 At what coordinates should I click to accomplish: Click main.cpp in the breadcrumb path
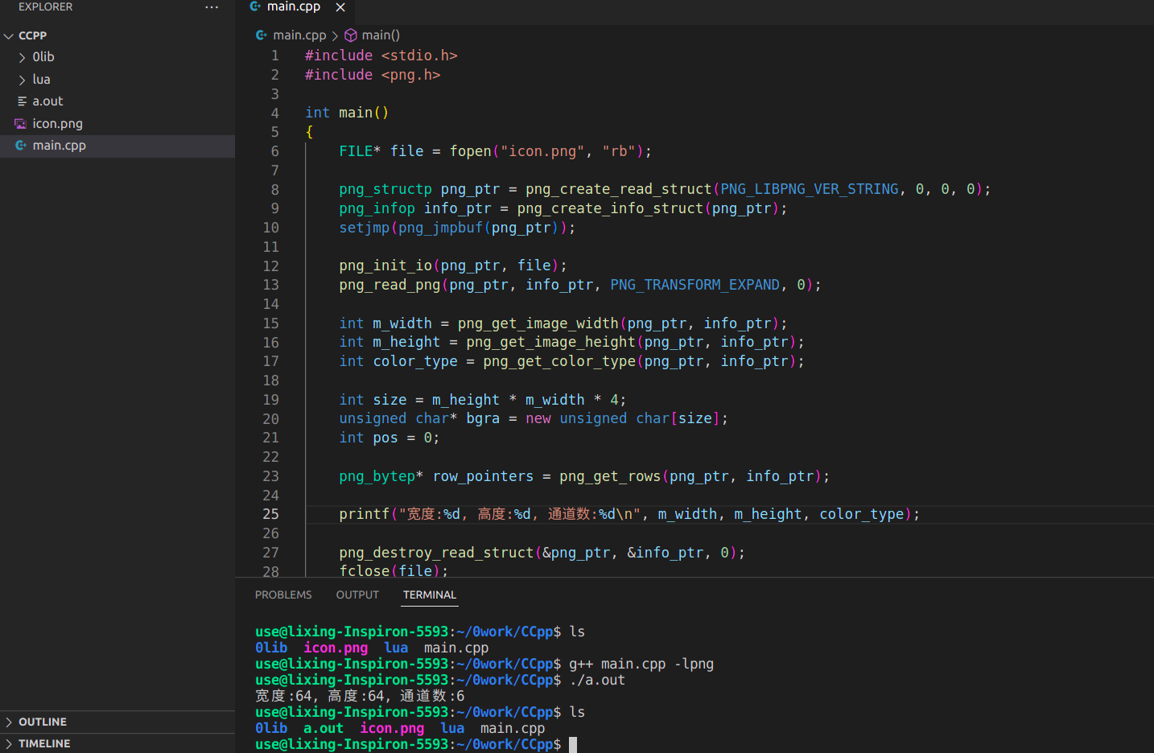point(299,35)
